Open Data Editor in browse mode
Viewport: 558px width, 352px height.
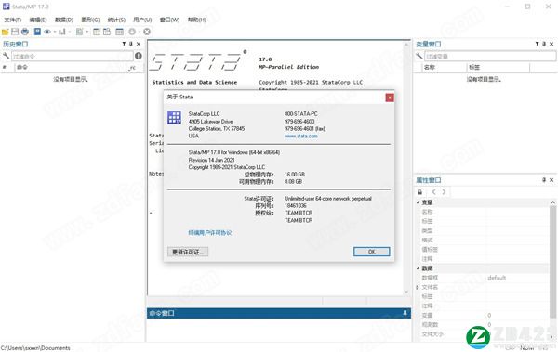107,32
